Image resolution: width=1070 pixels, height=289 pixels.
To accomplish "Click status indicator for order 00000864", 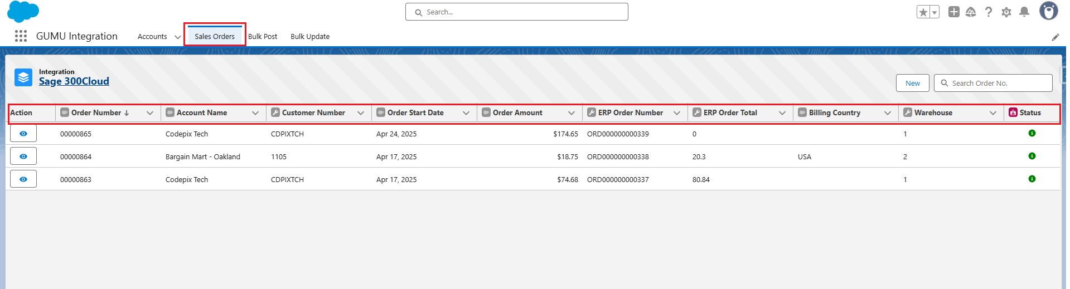I will pos(1032,156).
